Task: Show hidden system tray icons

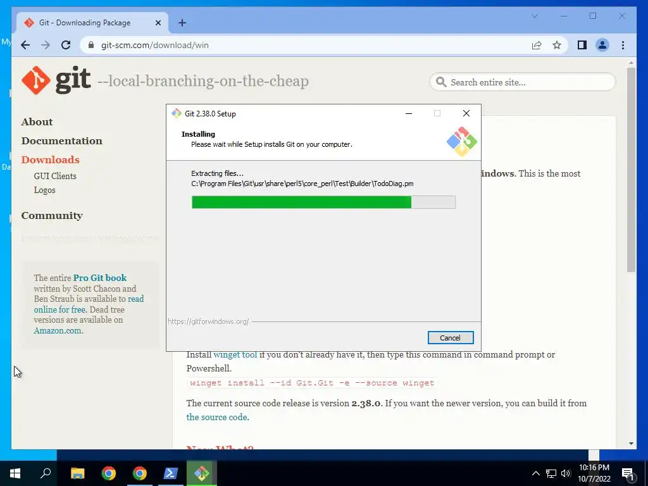Action: coord(535,473)
